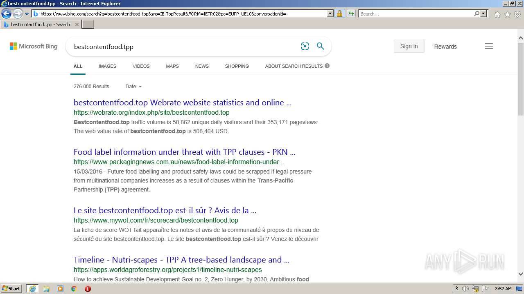
Task: Open the IE Home icon
Action: click(x=497, y=14)
